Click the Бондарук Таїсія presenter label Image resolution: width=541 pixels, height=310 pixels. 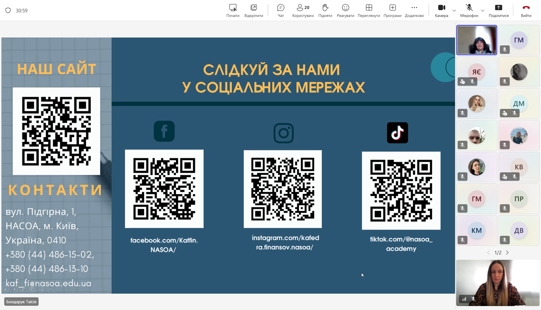(21, 302)
